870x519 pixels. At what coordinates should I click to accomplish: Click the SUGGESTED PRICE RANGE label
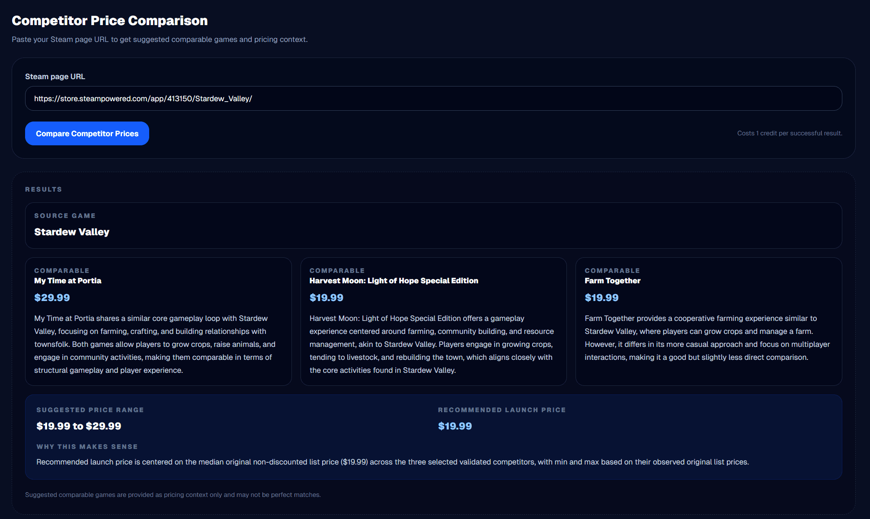(x=90, y=410)
